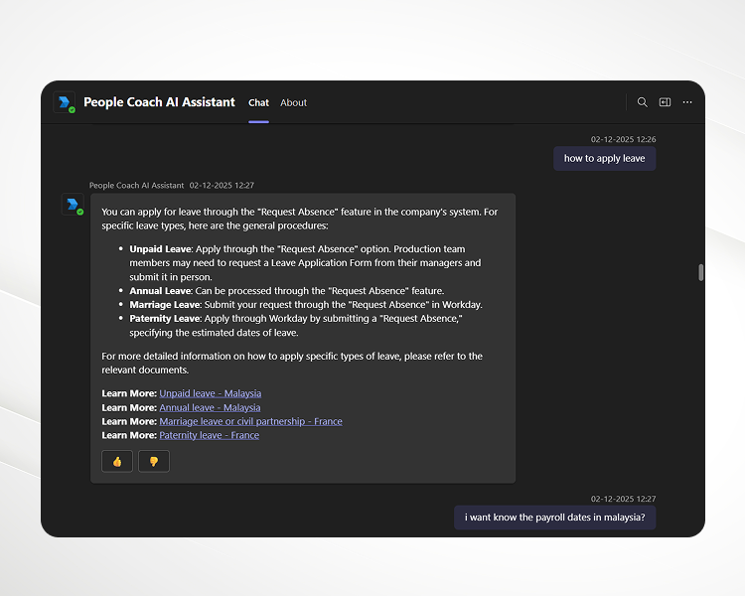Click the bot avatar beside the reply
745x596 pixels.
[73, 205]
